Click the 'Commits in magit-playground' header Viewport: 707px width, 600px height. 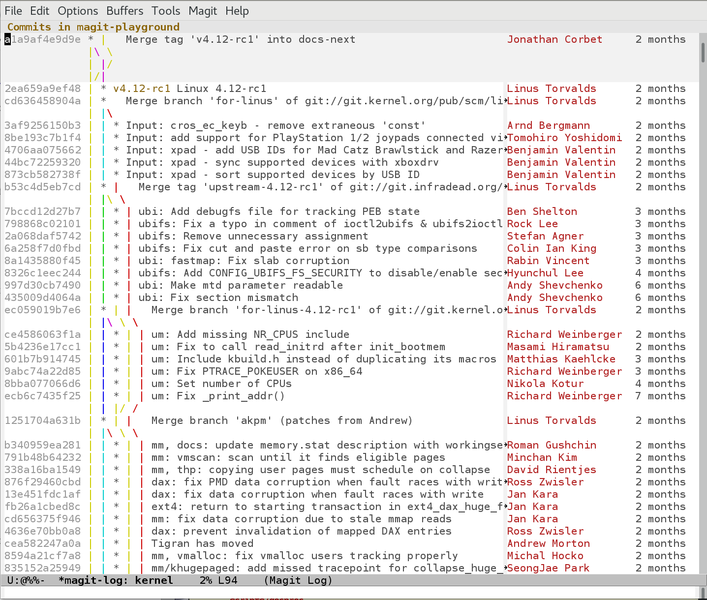click(x=93, y=27)
